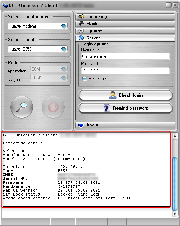Click the 'manufacturer - Huawei modems' log line
This screenshot has width=180, height=226.
(x=37, y=155)
